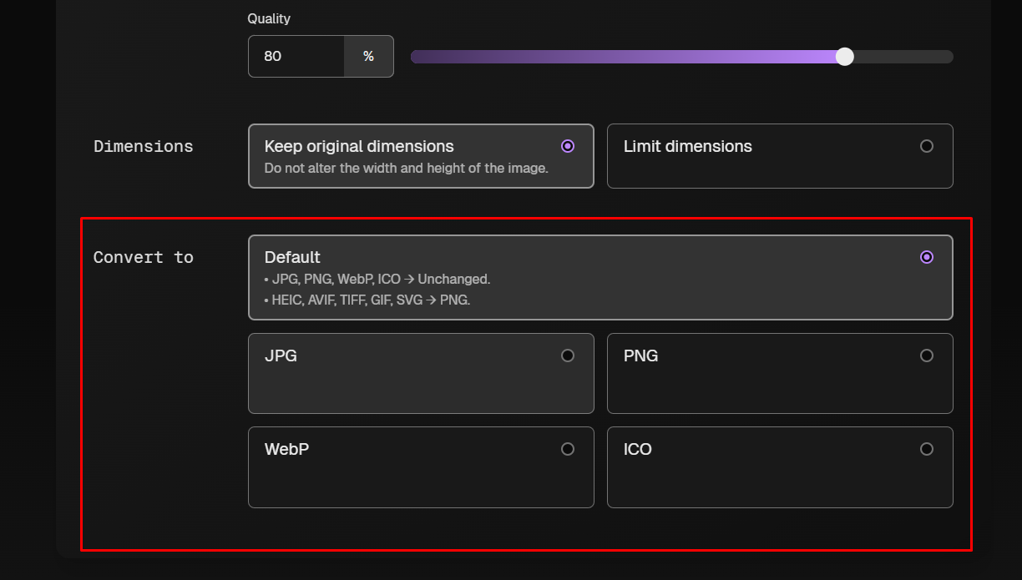Click the Keep original dimensions radio circle

coord(568,146)
